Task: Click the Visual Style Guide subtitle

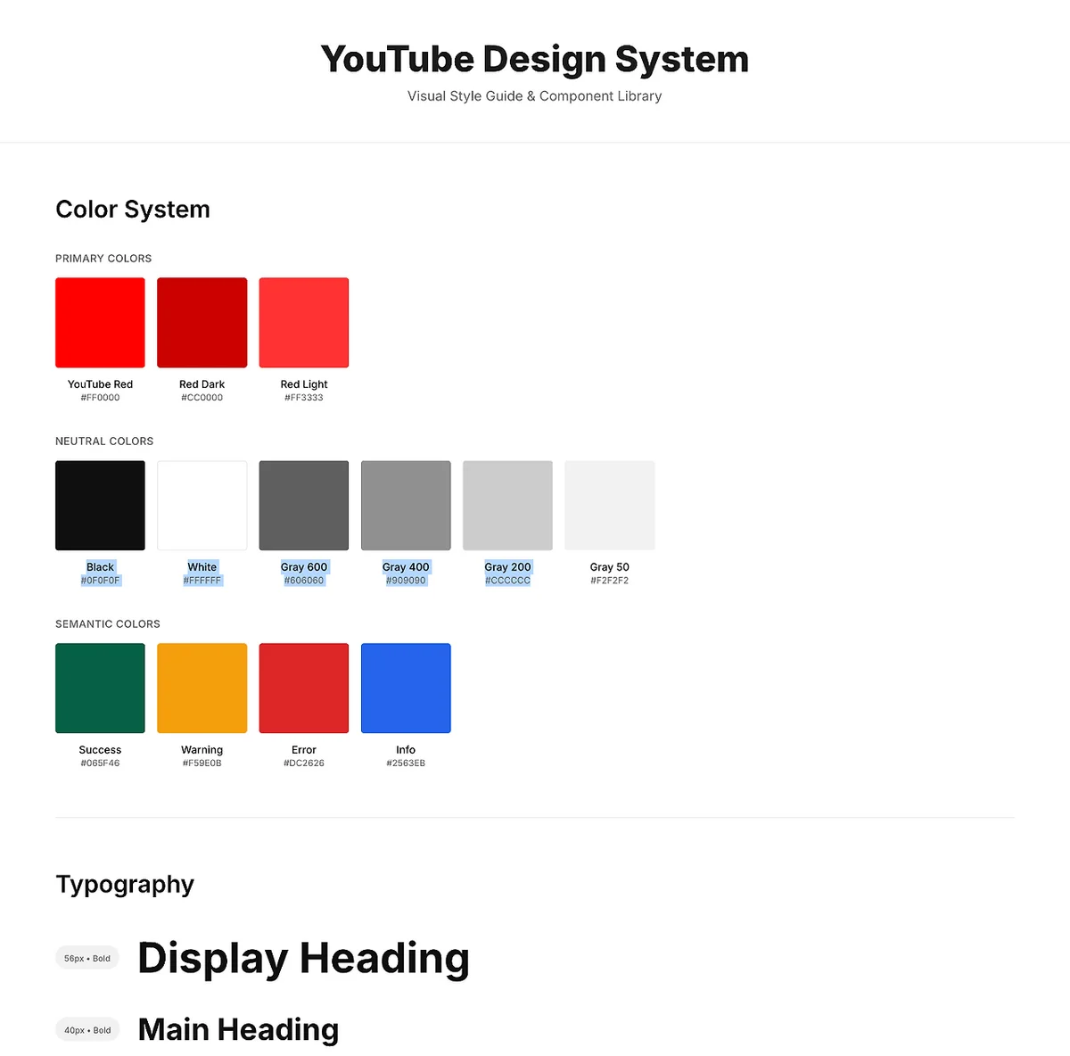Action: 535,96
